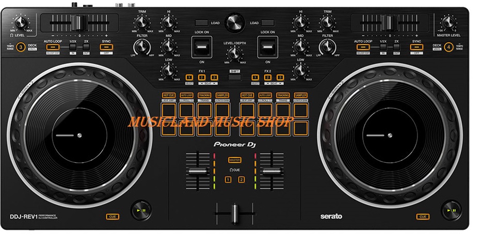The height and width of the screenshot is (248, 482).
Task: Touch the right jog wheel platter
Action: coord(390,135)
